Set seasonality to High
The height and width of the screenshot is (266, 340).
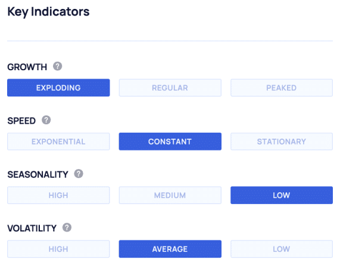tap(58, 195)
